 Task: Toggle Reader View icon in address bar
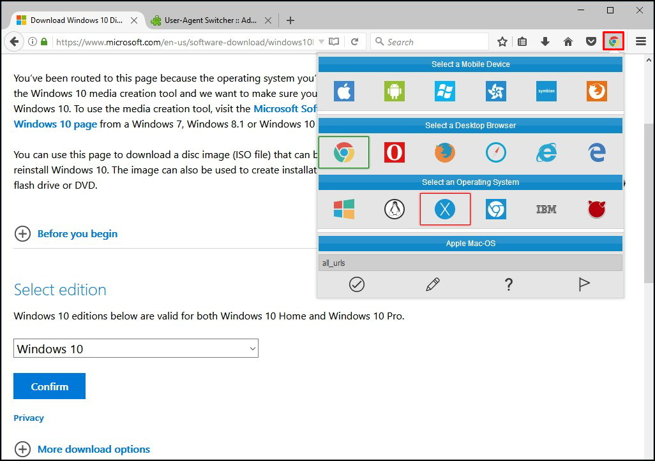[334, 41]
